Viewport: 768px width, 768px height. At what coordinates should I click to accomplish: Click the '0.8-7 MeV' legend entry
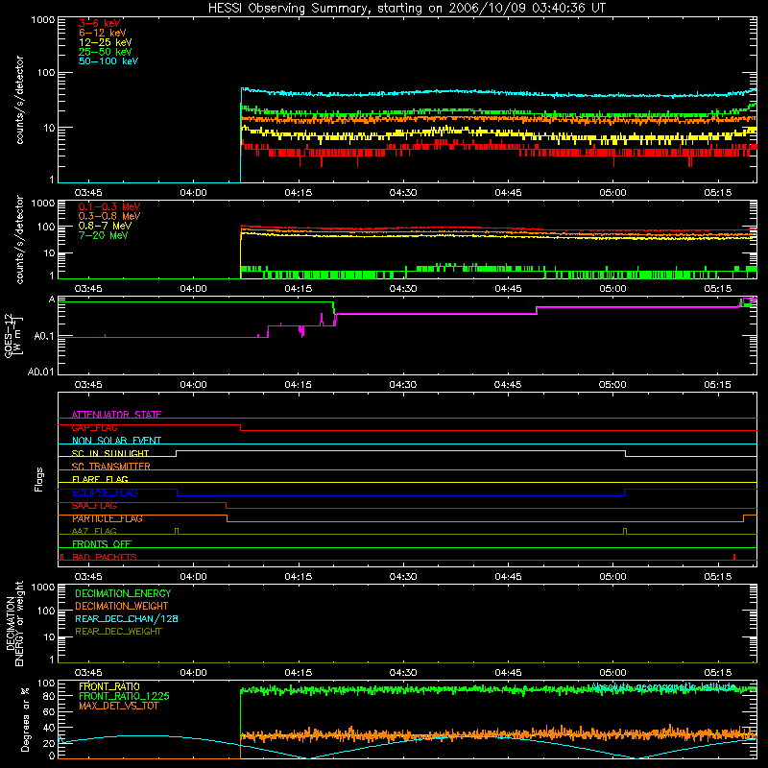pyautogui.click(x=105, y=226)
